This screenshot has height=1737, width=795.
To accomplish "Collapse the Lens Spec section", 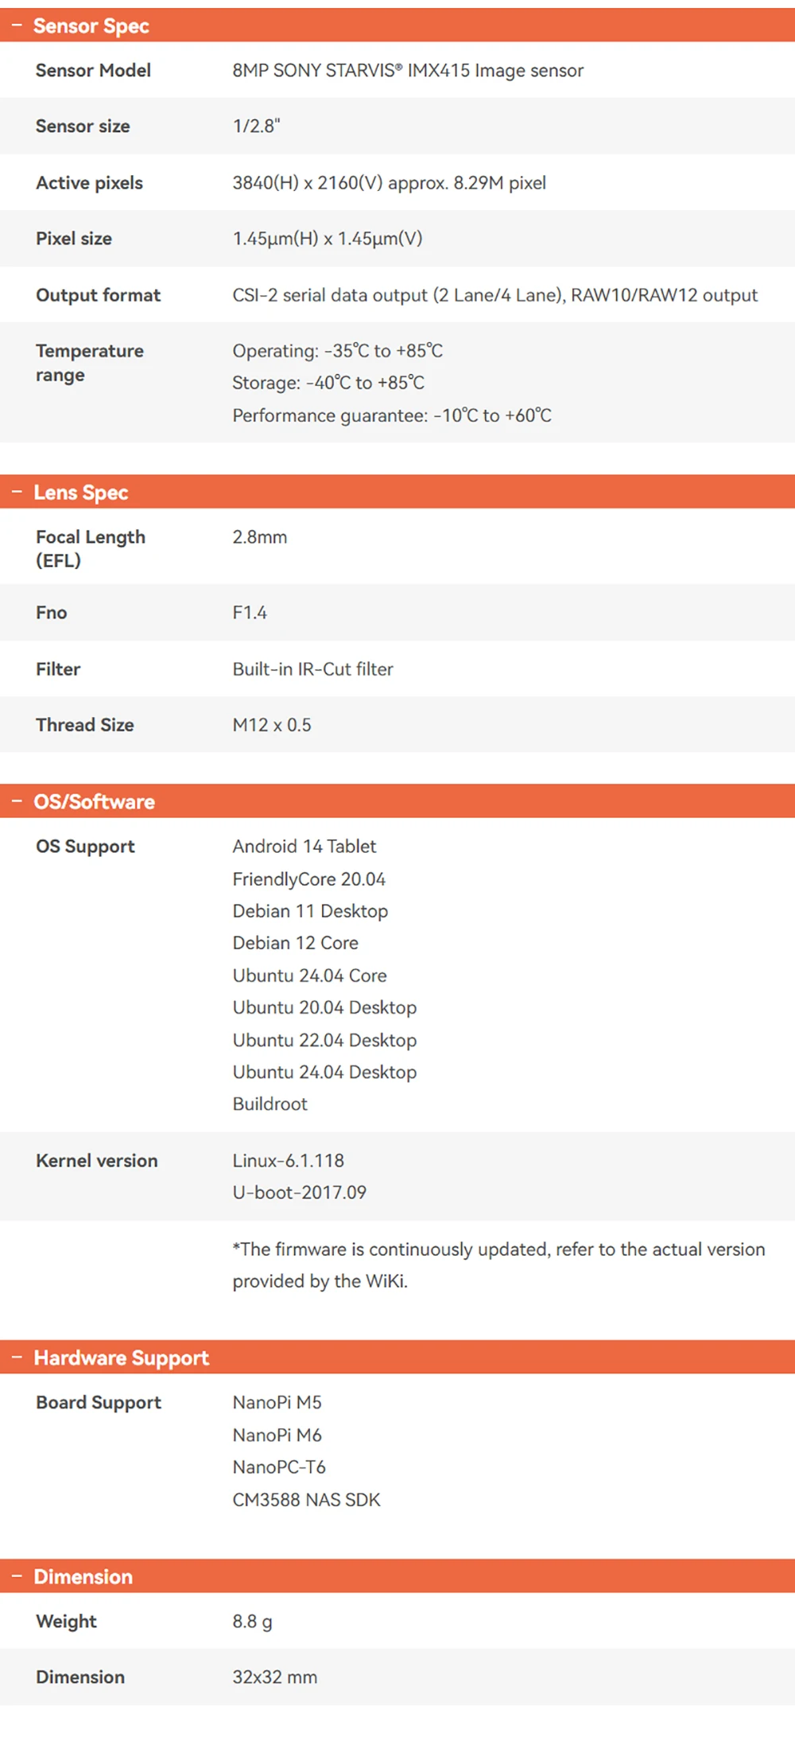I will pos(397,492).
